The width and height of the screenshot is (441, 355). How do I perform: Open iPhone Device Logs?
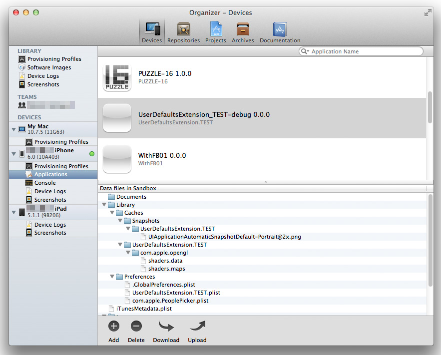click(46, 191)
